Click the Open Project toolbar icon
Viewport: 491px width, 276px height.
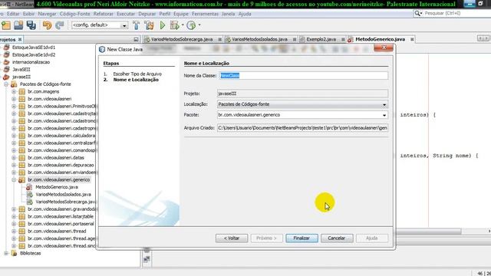tap(18, 25)
